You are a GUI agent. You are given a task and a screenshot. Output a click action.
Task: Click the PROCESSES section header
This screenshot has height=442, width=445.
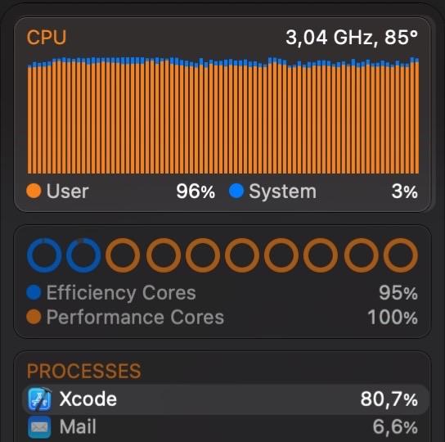(84, 371)
